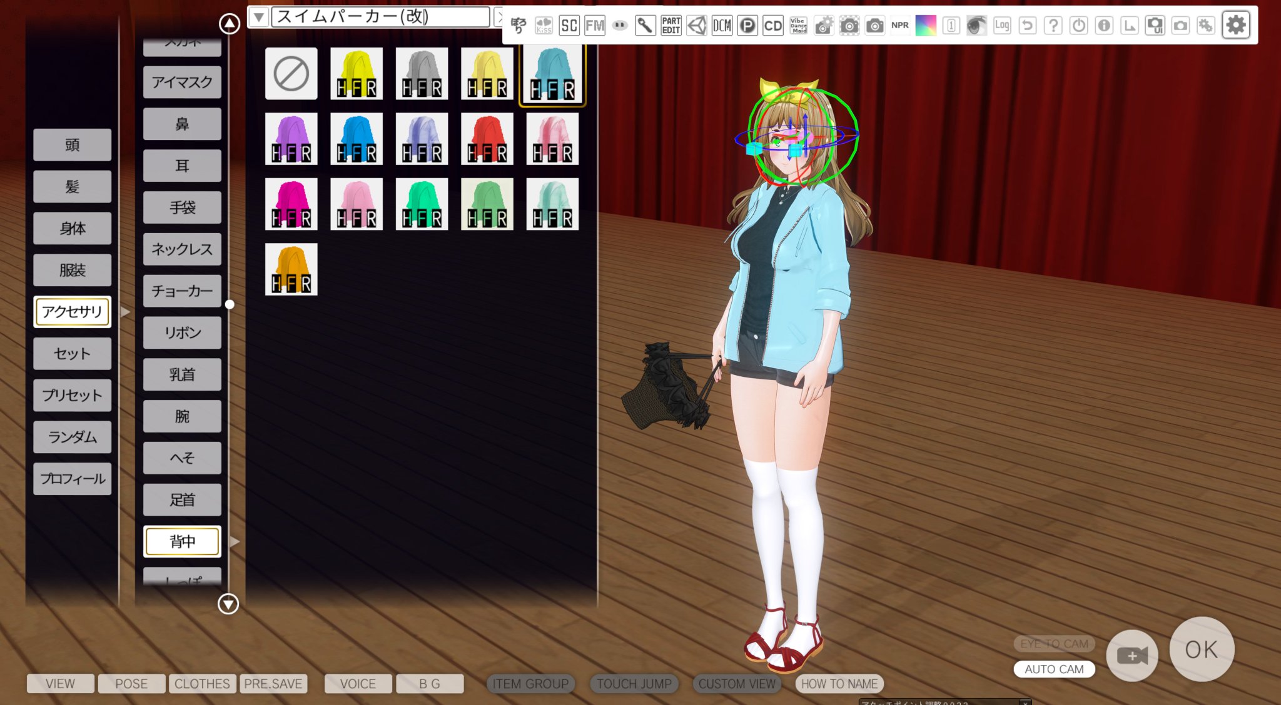
Task: Open the rainbow color picker icon
Action: (x=926, y=25)
